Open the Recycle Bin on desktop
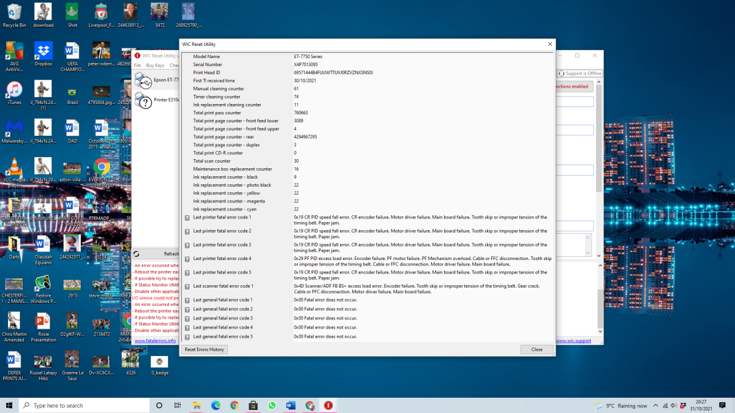 coord(14,15)
